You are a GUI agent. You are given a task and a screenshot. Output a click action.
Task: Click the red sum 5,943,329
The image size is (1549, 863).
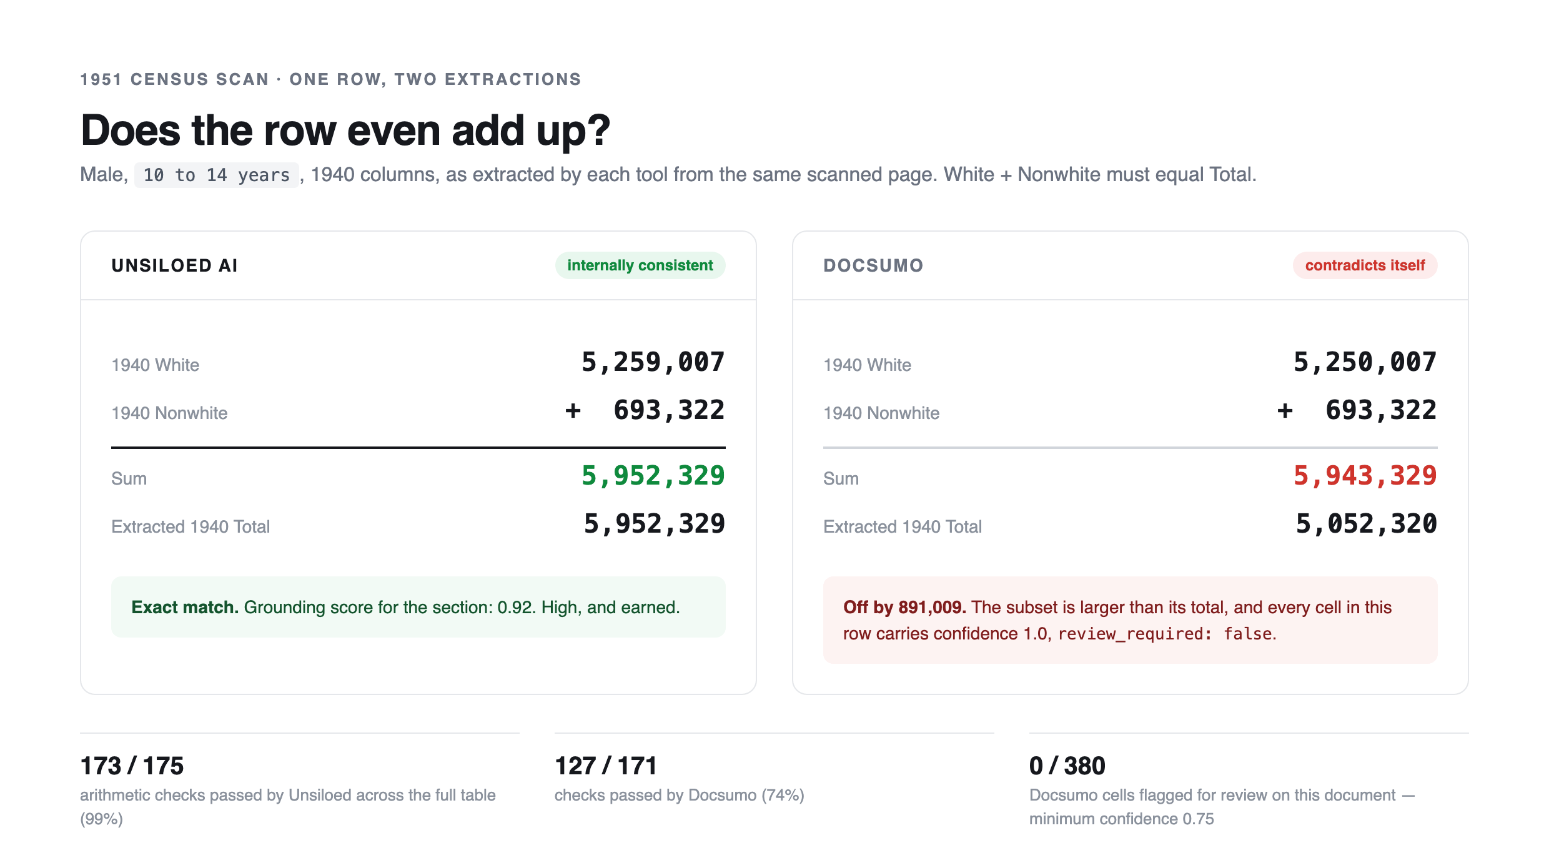click(x=1365, y=476)
